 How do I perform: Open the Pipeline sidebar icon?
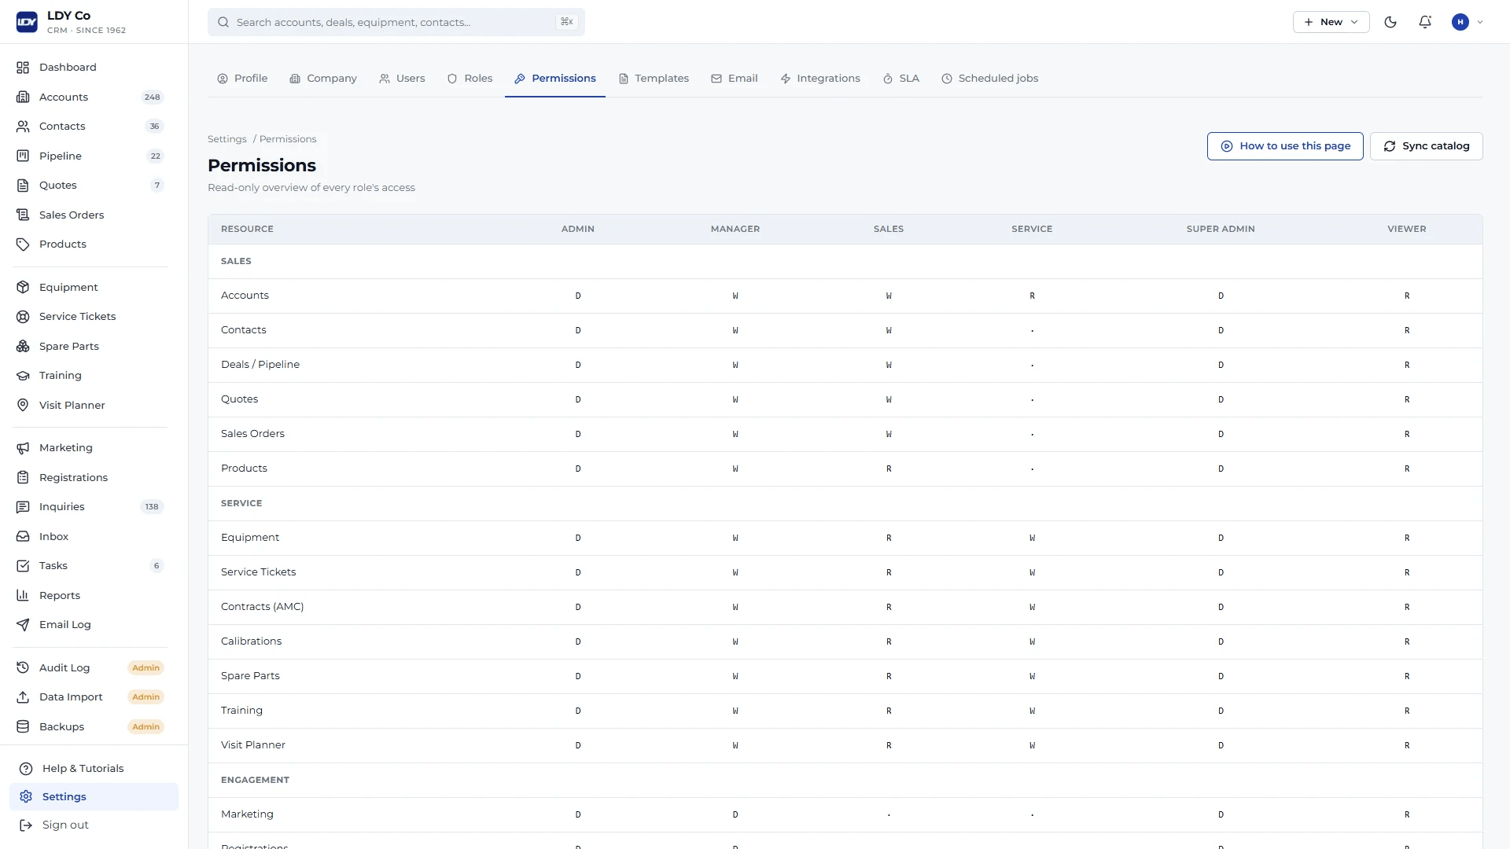pyautogui.click(x=23, y=156)
